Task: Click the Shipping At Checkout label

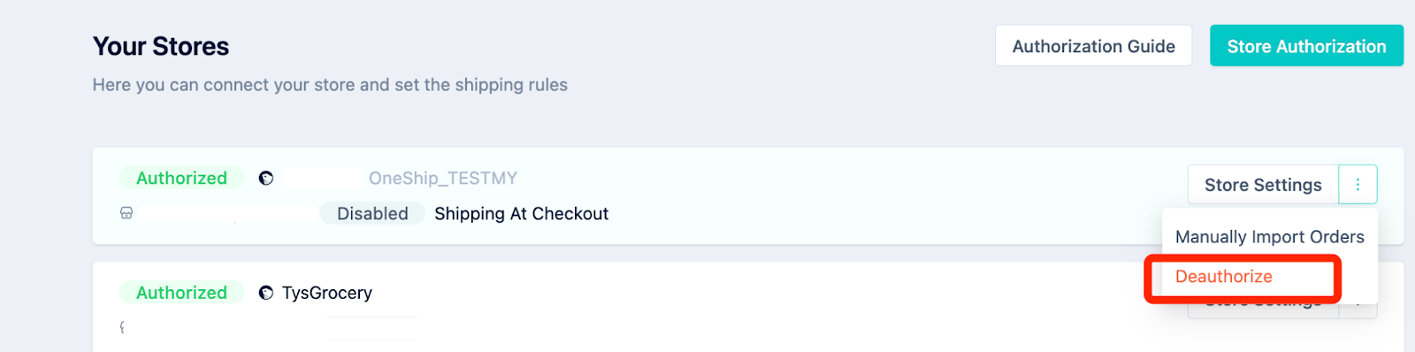Action: pyautogui.click(x=521, y=214)
